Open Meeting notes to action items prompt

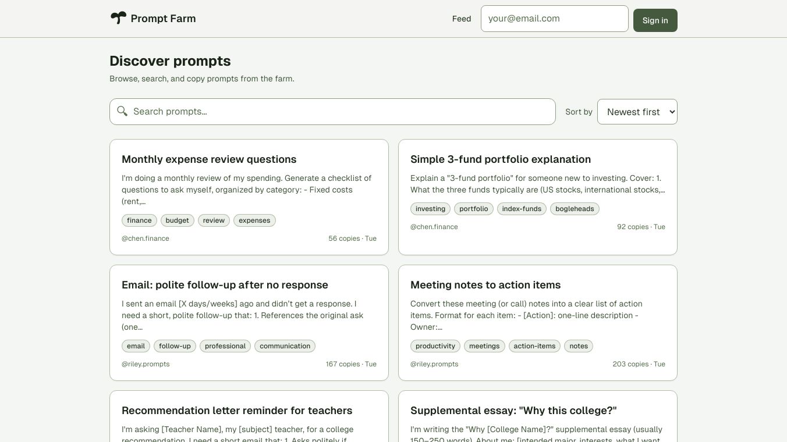point(485,285)
